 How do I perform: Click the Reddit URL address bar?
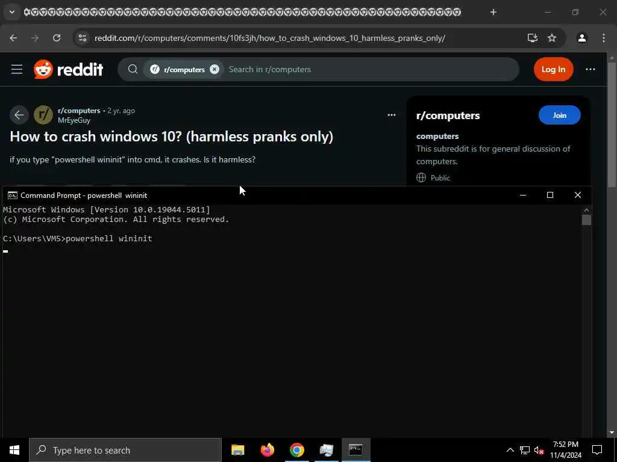pyautogui.click(x=269, y=38)
